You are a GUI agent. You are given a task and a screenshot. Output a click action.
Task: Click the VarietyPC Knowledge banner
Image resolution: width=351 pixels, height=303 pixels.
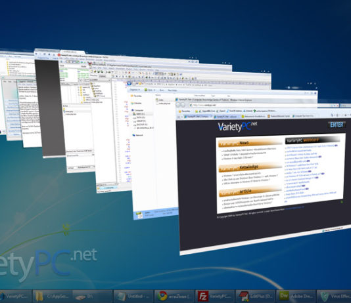[250, 168]
